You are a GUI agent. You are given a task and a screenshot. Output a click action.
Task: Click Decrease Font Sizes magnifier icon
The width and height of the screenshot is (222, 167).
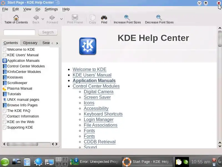coord(159,18)
